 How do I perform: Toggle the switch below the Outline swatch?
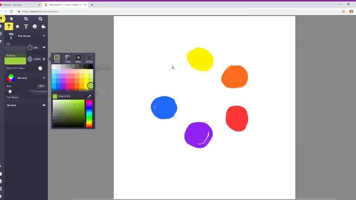point(40,68)
